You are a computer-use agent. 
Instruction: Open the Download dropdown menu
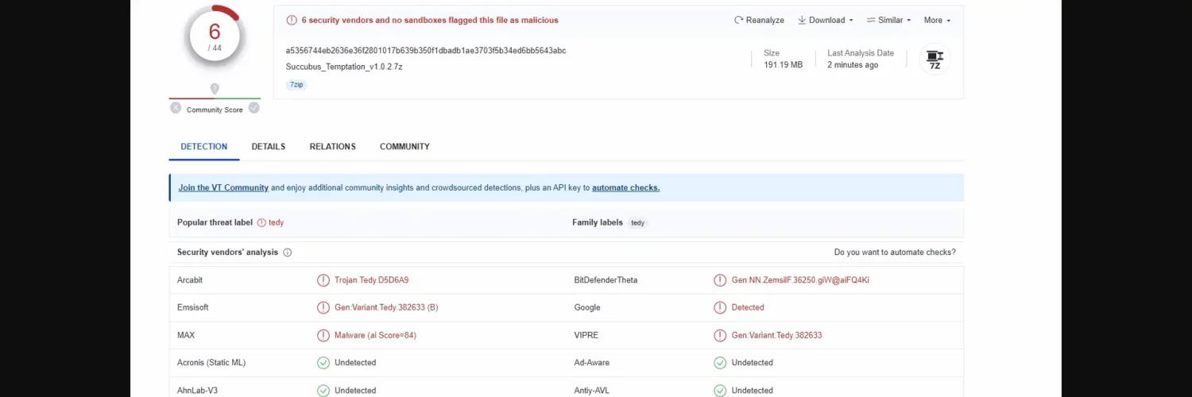point(825,21)
